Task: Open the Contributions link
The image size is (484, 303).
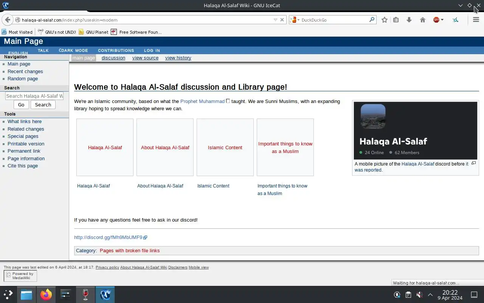Action: tap(116, 50)
